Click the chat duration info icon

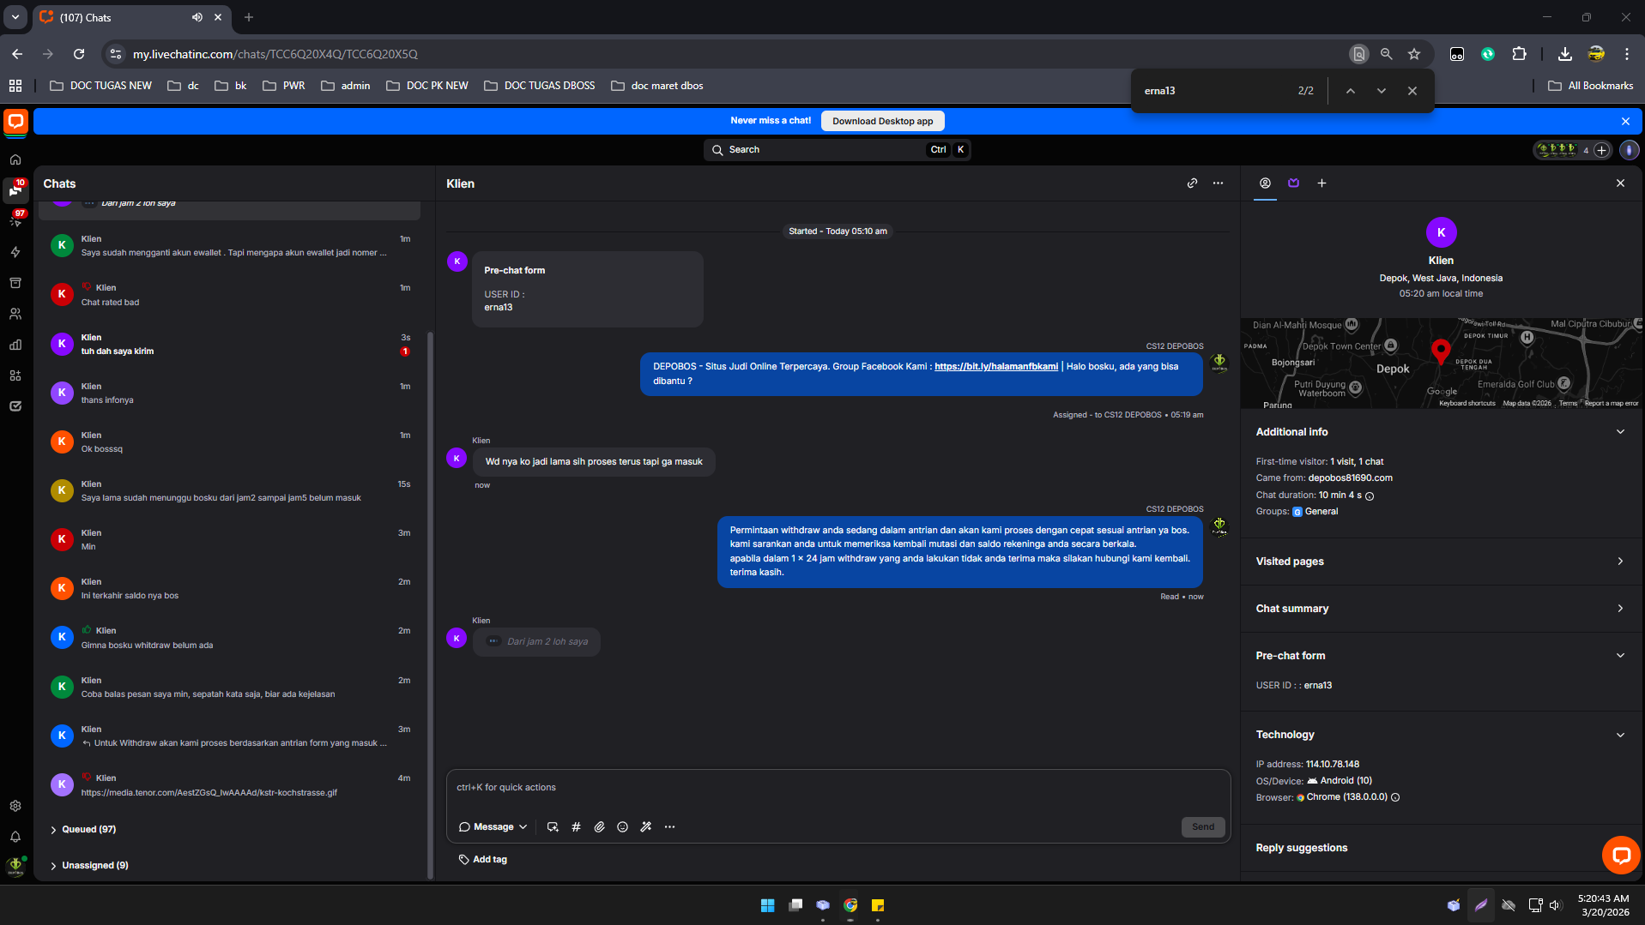pos(1370,496)
